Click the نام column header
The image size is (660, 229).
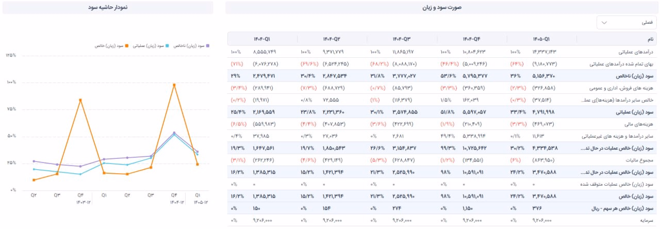tap(651, 39)
